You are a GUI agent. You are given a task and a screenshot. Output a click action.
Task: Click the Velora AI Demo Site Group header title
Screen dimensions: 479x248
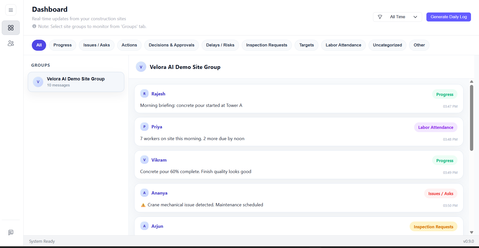click(185, 67)
